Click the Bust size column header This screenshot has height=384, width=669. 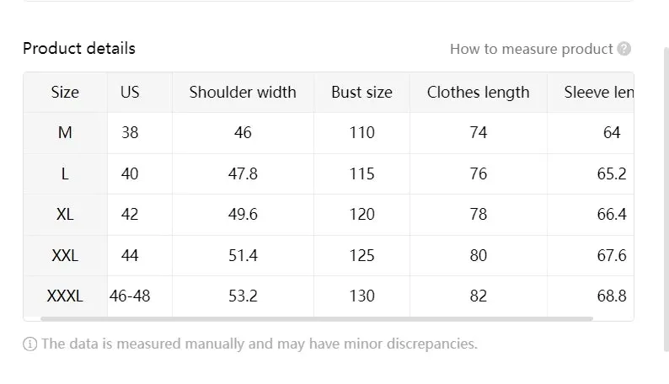[361, 93]
